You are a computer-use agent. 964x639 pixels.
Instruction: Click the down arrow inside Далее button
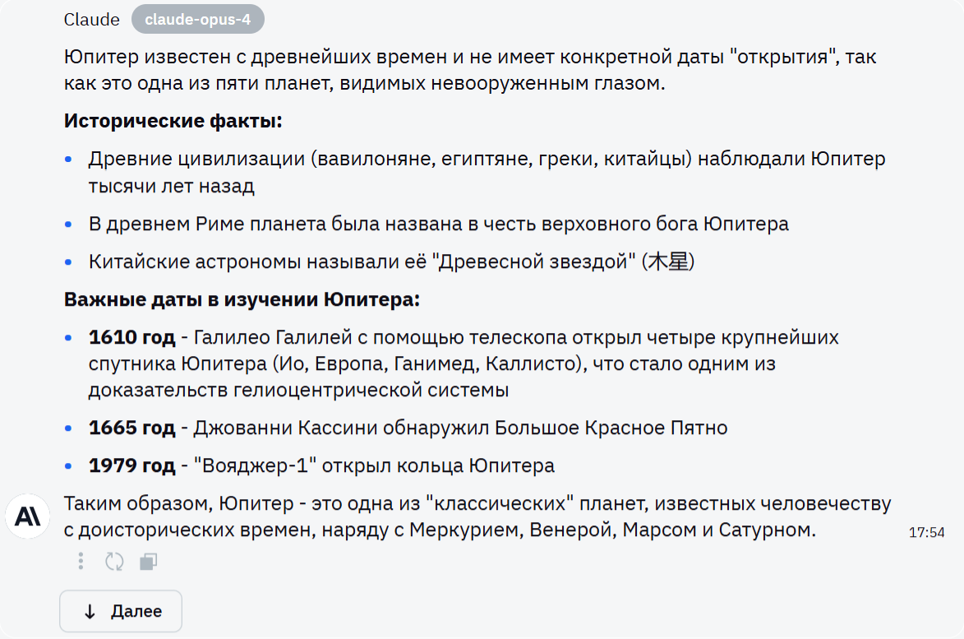click(x=90, y=612)
